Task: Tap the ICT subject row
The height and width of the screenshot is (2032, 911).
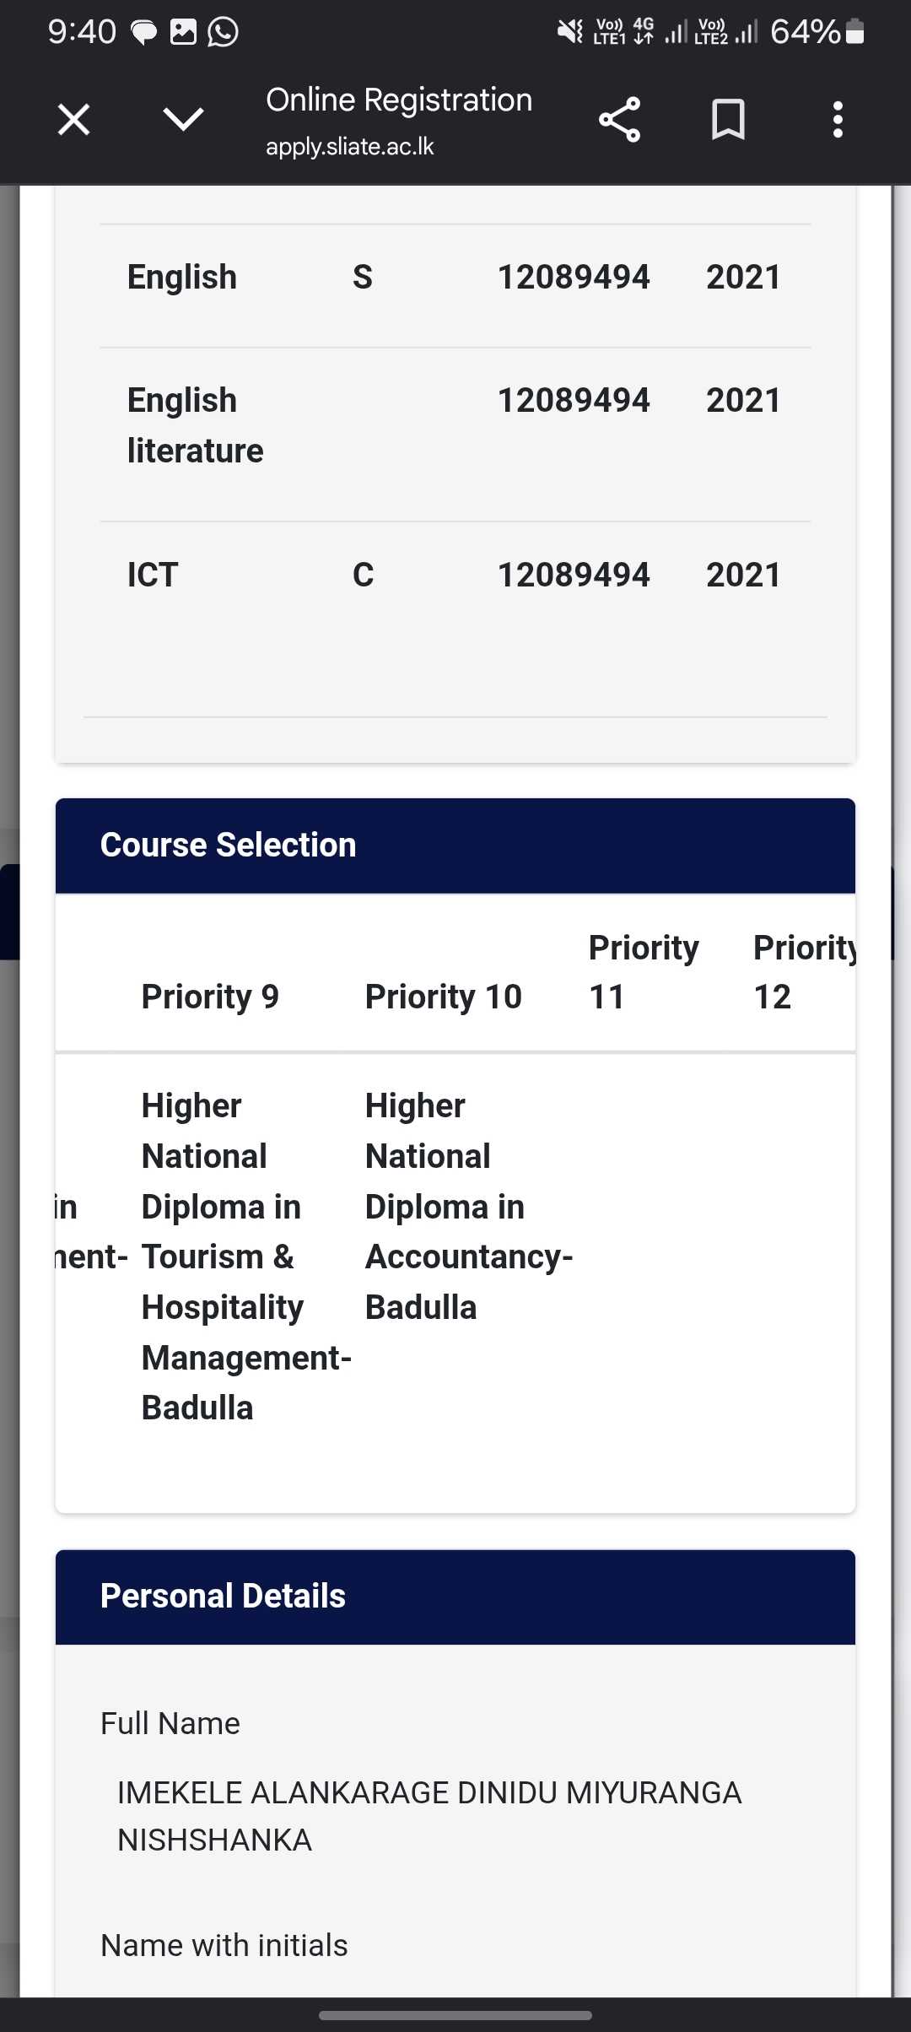Action: click(455, 575)
